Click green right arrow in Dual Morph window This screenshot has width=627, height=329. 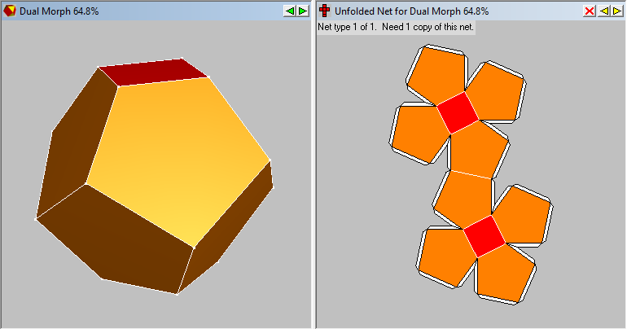pos(303,11)
